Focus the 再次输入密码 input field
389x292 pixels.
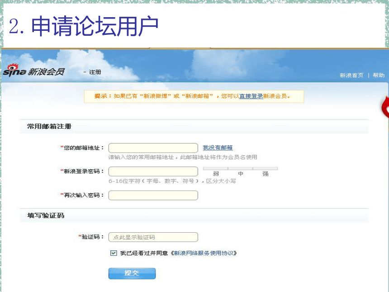pyautogui.click(x=153, y=196)
